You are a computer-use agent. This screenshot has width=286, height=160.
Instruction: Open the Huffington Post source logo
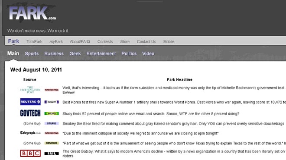30,90
